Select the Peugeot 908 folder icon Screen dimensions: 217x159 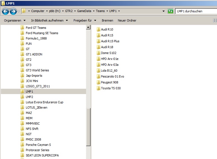click(x=98, y=82)
